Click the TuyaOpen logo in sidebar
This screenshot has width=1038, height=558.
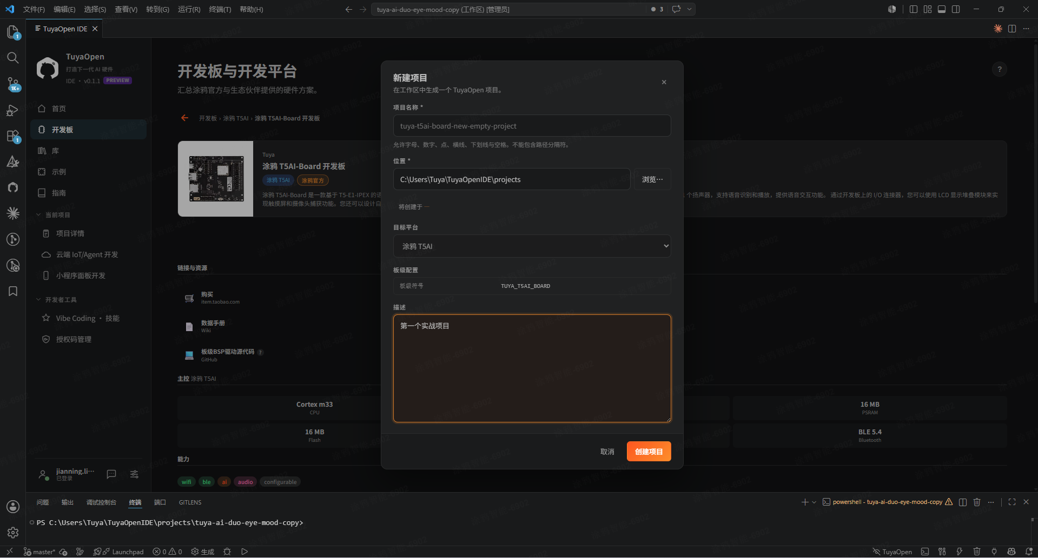[48, 69]
